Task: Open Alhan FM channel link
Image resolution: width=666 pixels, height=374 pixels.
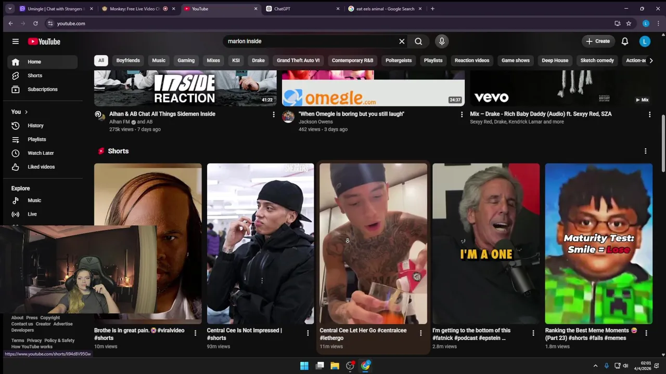Action: (120, 122)
